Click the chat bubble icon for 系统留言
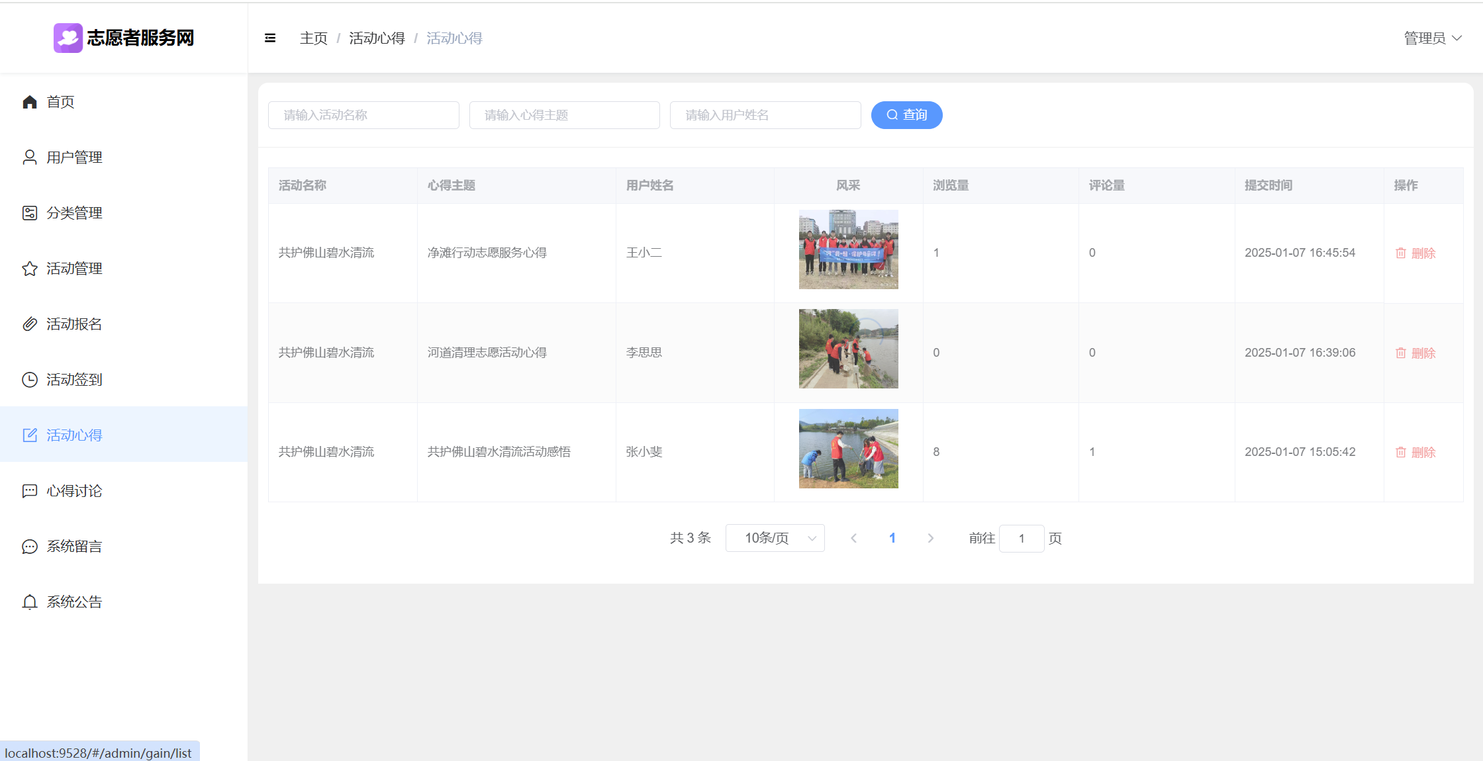 click(30, 547)
